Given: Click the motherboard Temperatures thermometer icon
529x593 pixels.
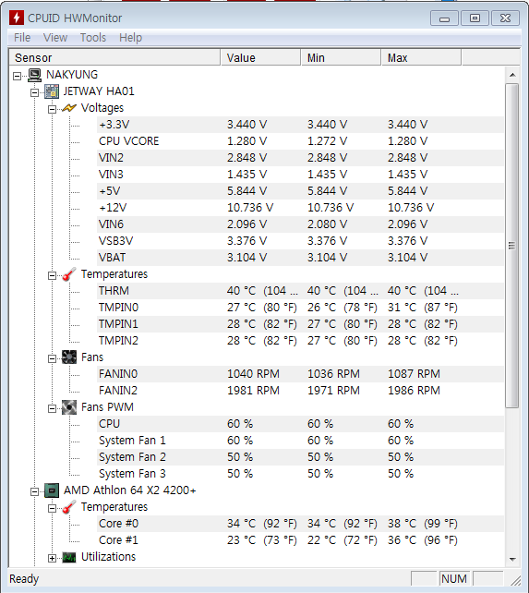Looking at the screenshot, I should (69, 274).
